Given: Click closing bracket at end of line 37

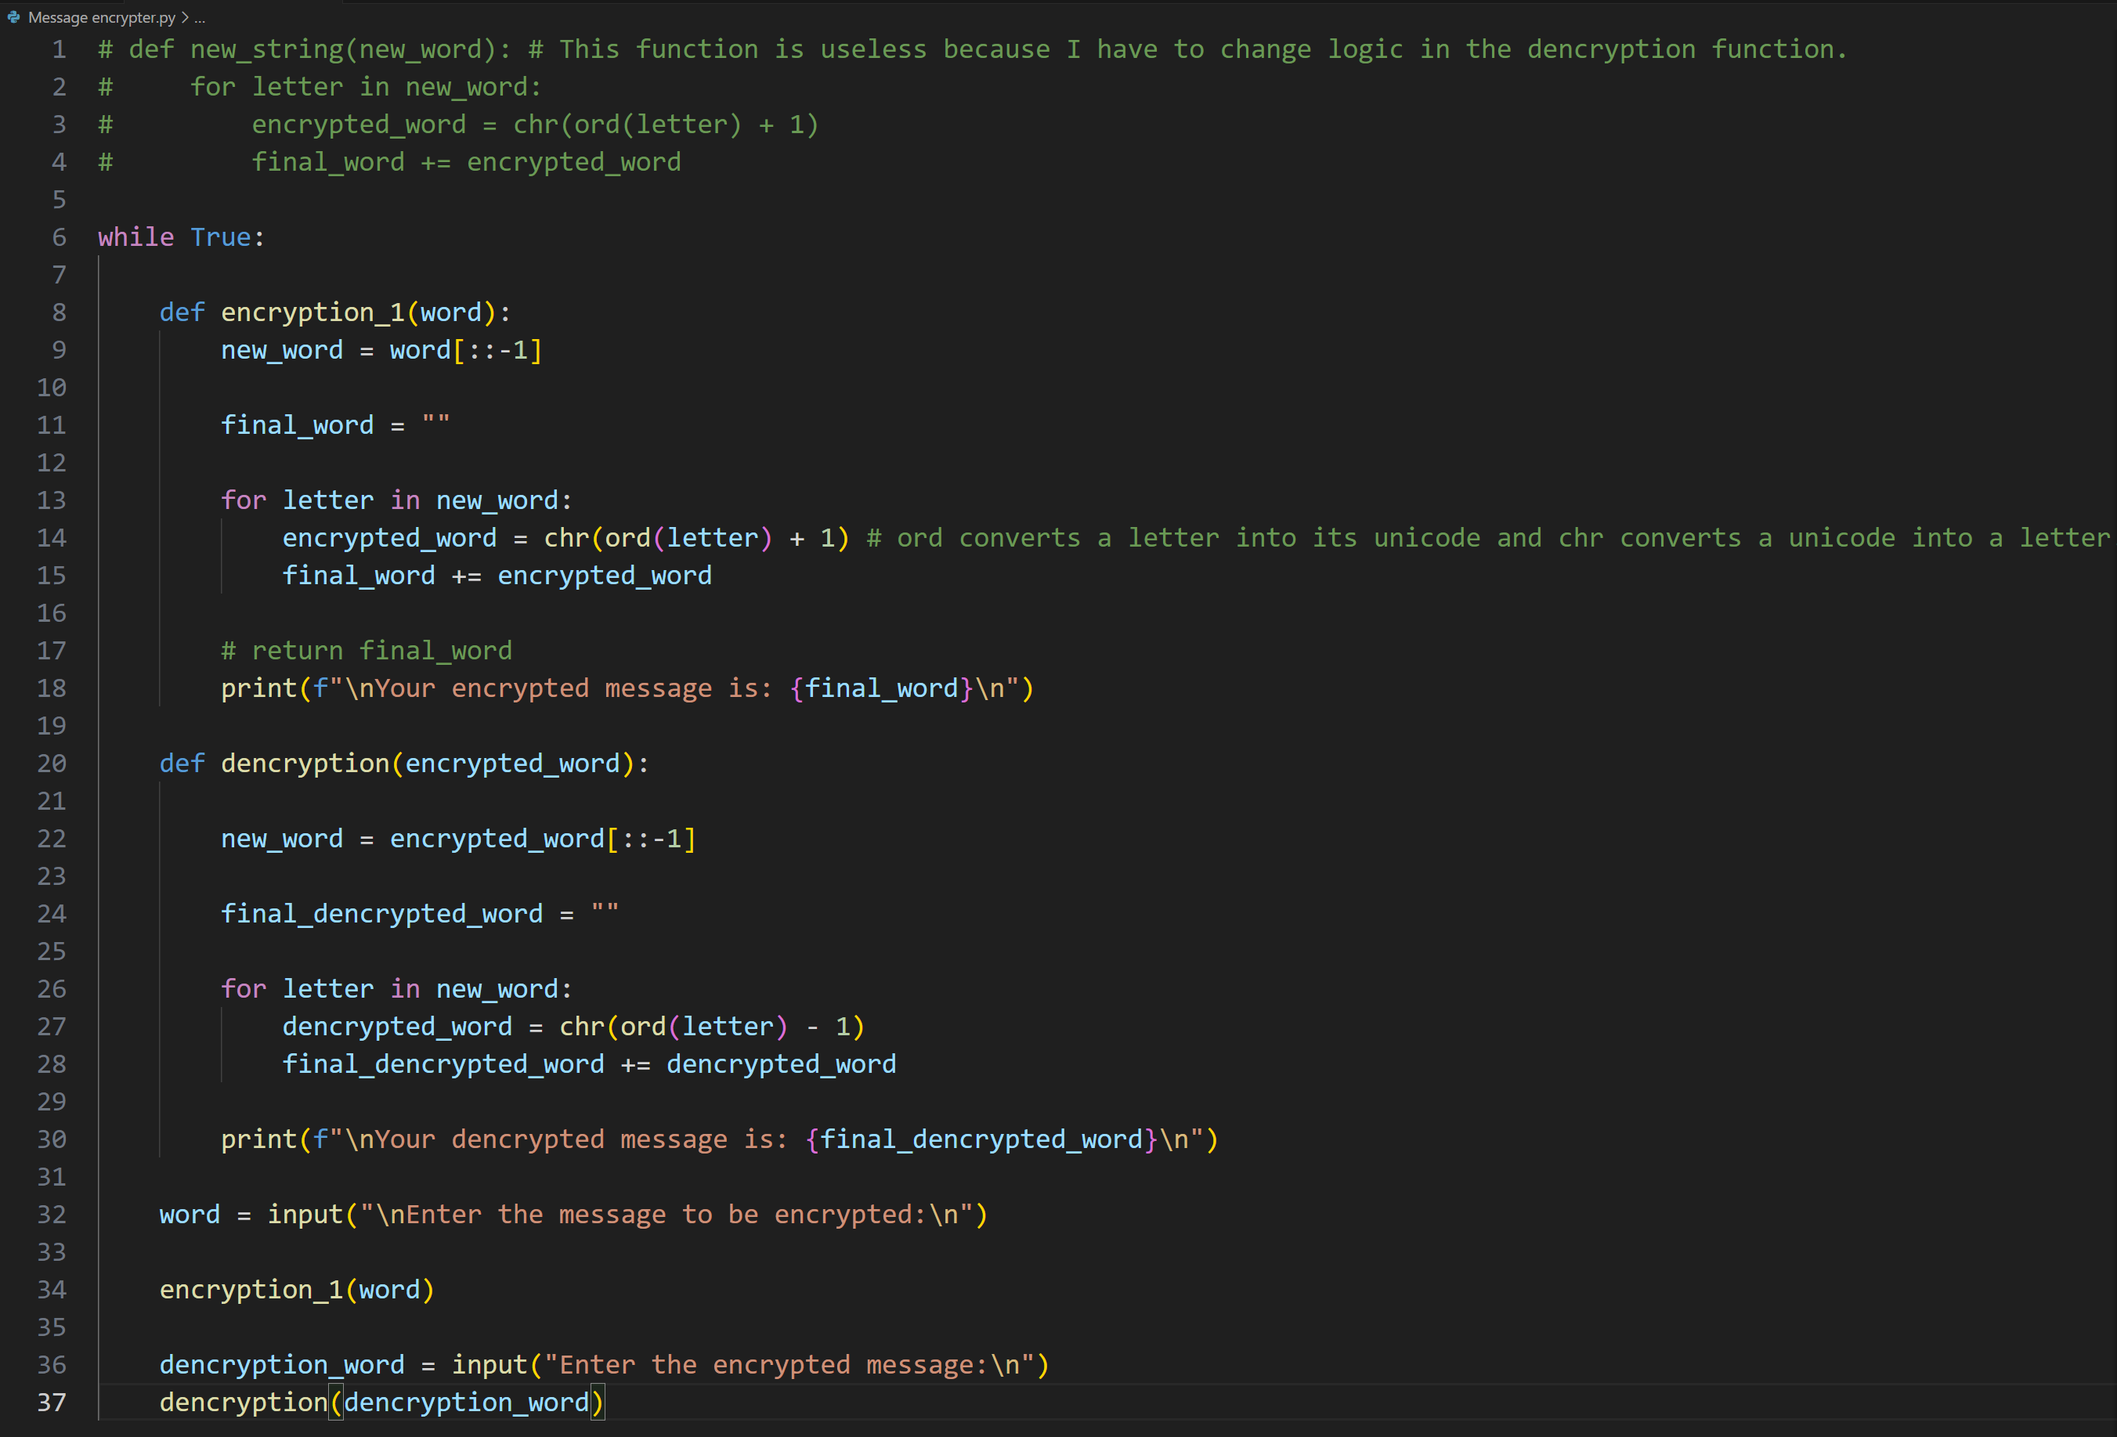Looking at the screenshot, I should click(x=598, y=1403).
